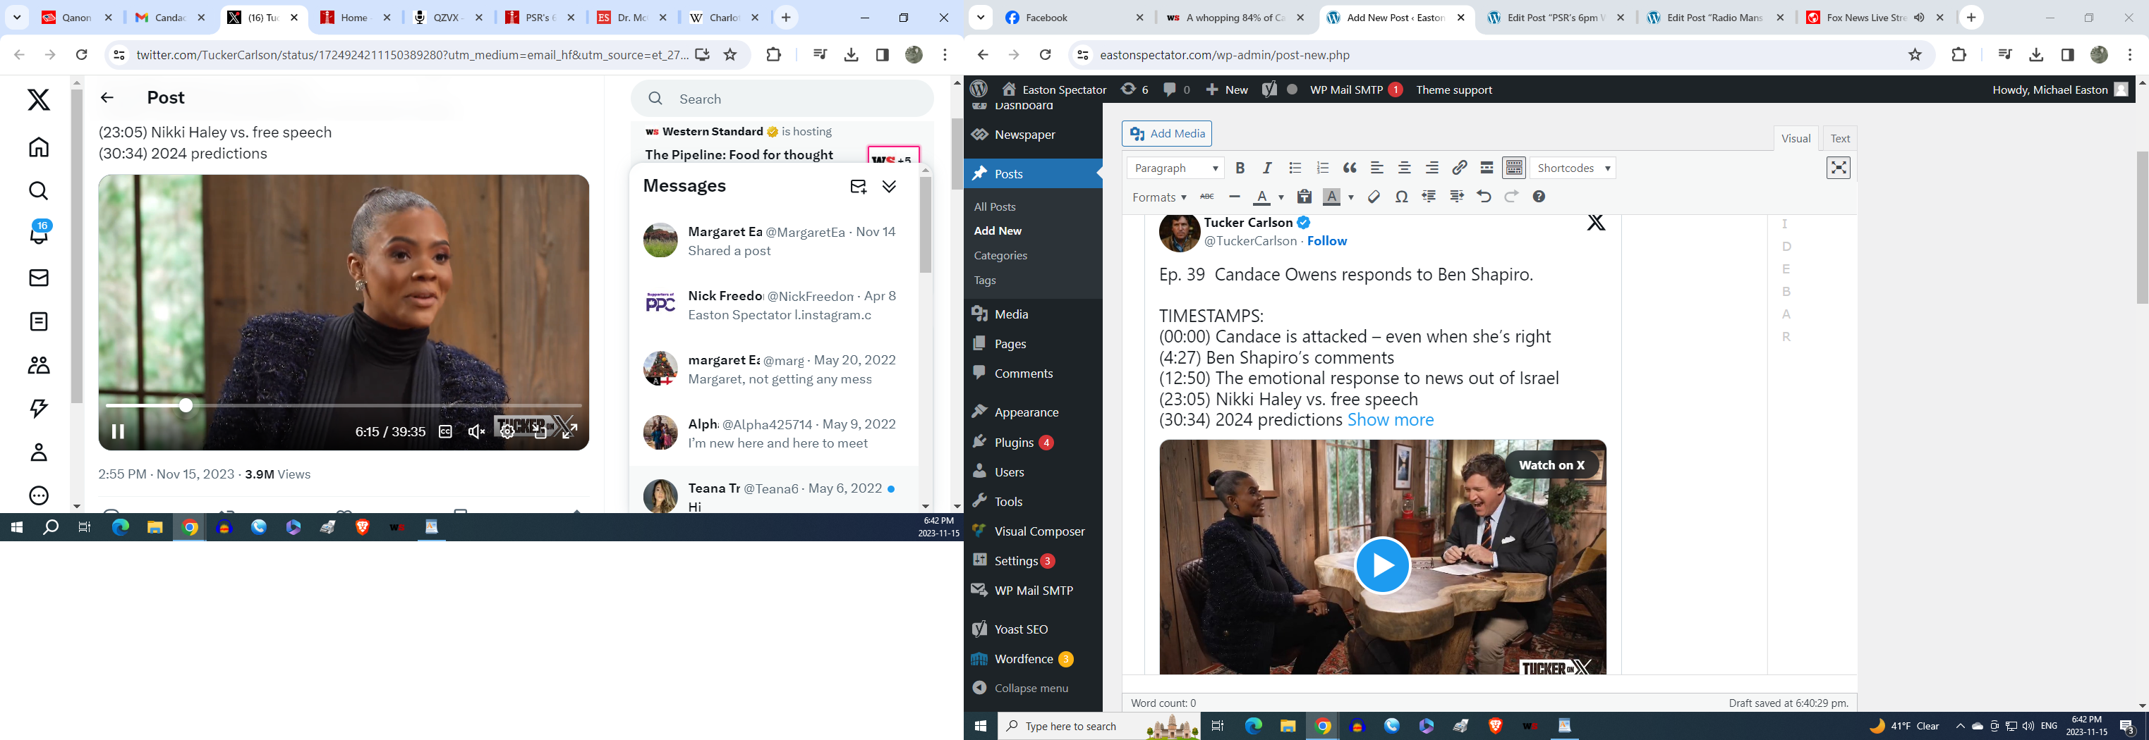Viewport: 2149px width, 740px height.
Task: Toggle the editor toolbar (kitchen sink) button
Action: click(1514, 168)
